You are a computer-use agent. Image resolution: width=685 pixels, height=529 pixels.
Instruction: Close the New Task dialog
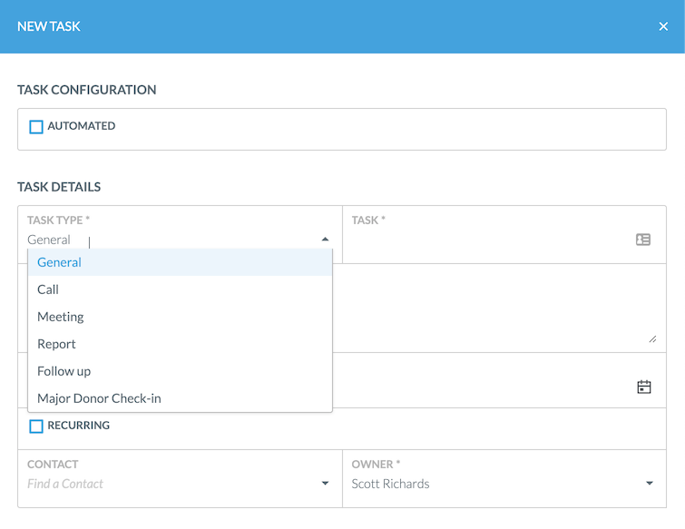(663, 26)
